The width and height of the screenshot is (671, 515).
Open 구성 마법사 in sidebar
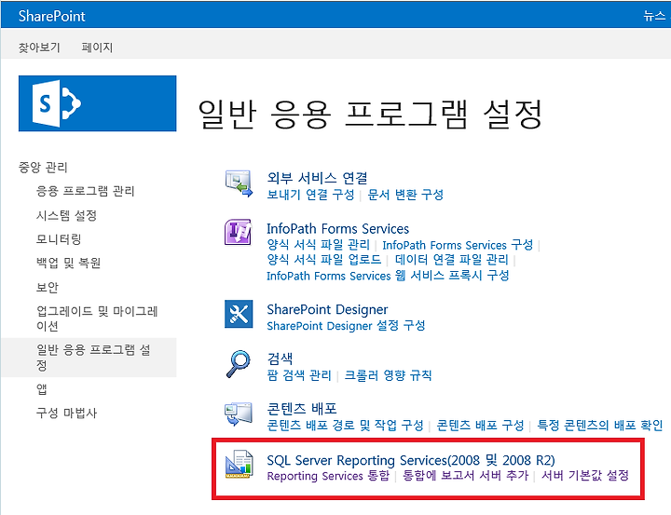[66, 413]
